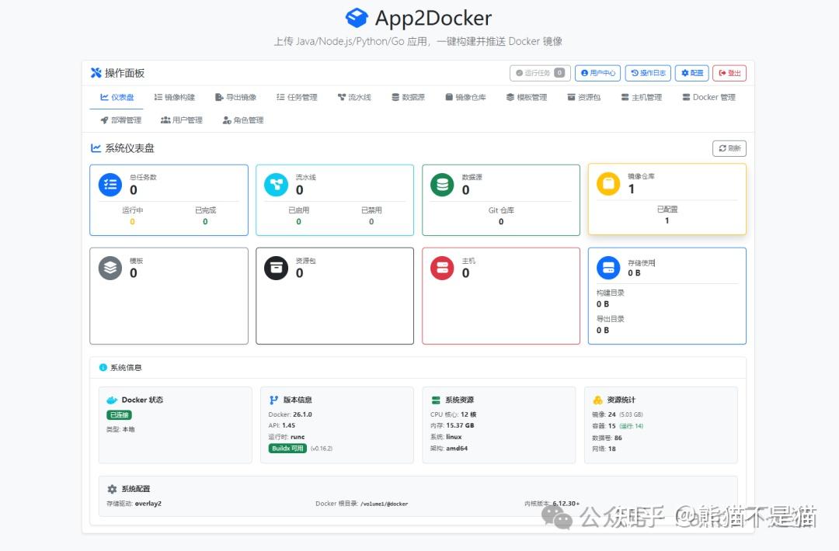Click the 镜像仓库 card showing 1 configured
The width and height of the screenshot is (839, 551).
[x=667, y=199]
